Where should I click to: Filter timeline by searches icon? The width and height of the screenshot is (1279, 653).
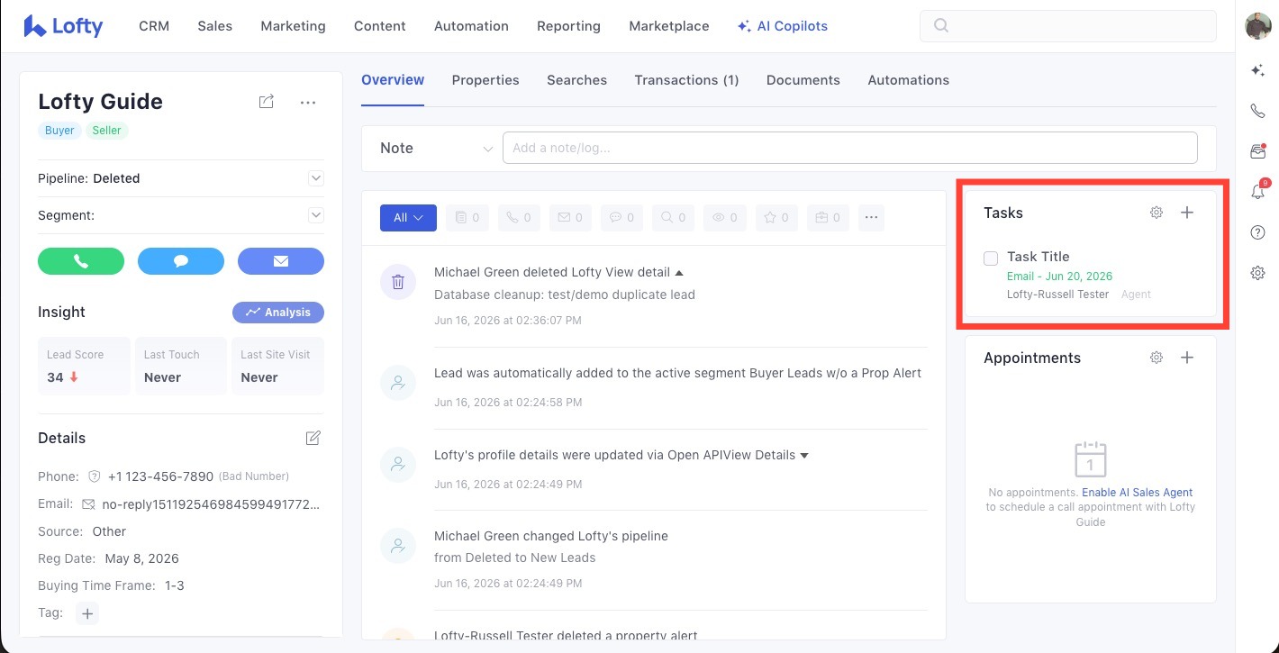click(x=674, y=217)
